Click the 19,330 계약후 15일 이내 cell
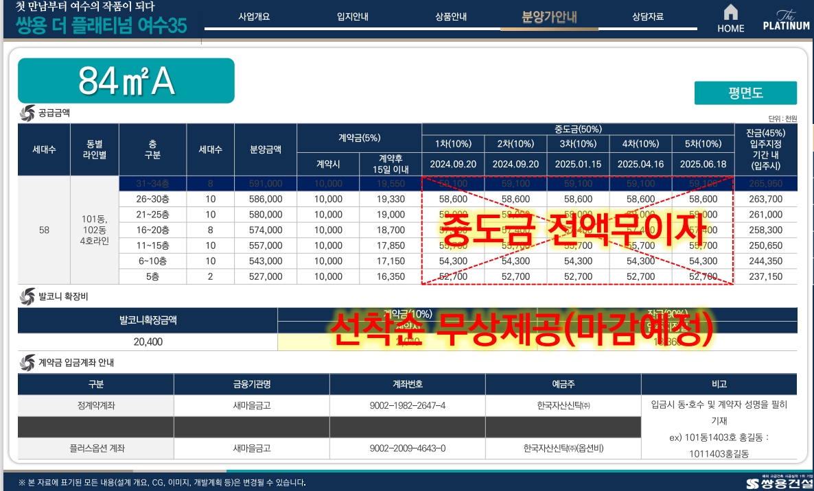814x491 pixels. point(391,199)
